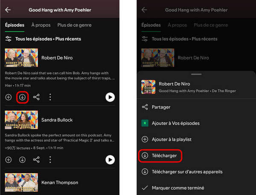
Task: Play the Sandra Bullock episode
Action: [110, 160]
